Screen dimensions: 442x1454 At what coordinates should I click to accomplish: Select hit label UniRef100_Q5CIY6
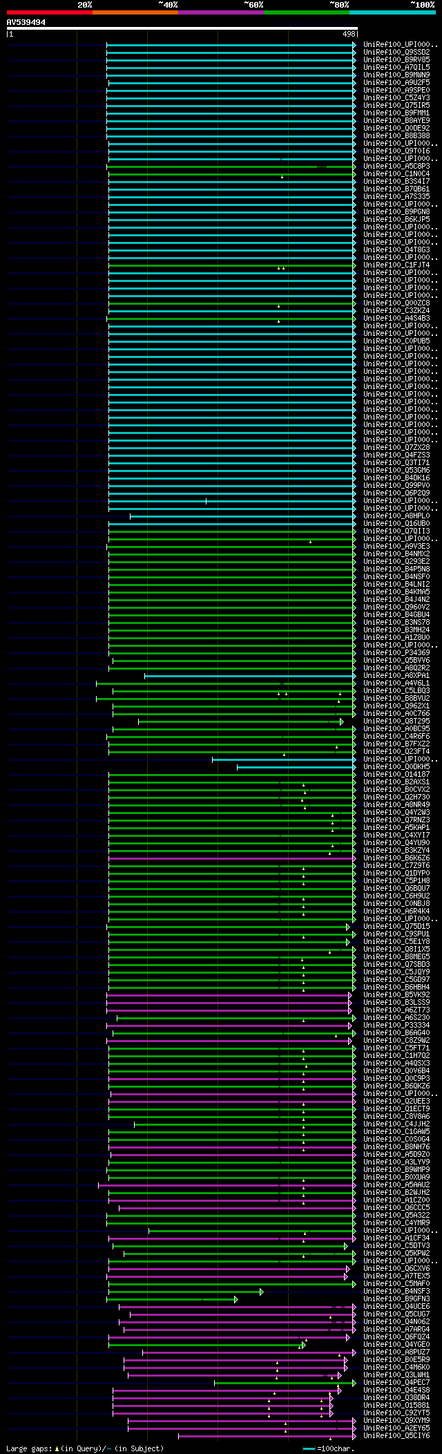point(396,1435)
